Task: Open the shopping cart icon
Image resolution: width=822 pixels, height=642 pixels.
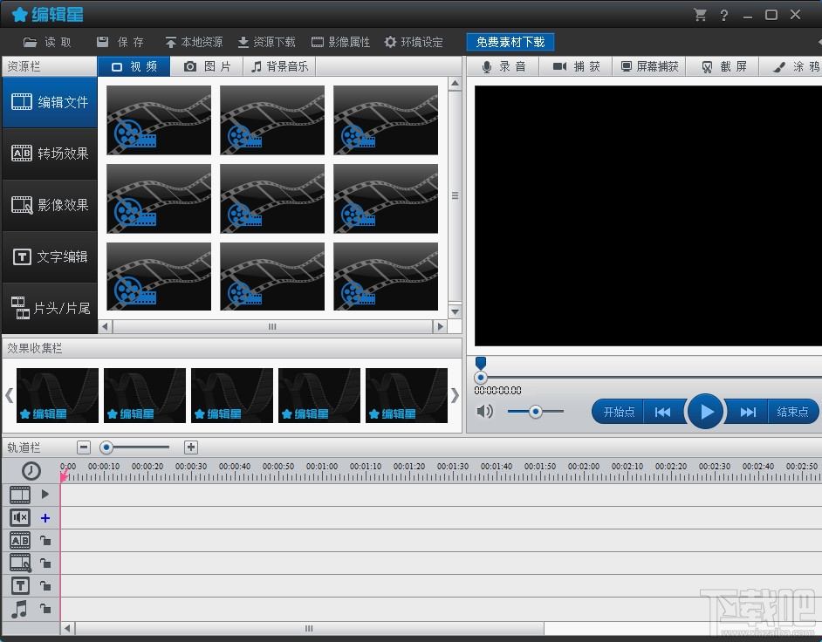Action: pyautogui.click(x=700, y=15)
